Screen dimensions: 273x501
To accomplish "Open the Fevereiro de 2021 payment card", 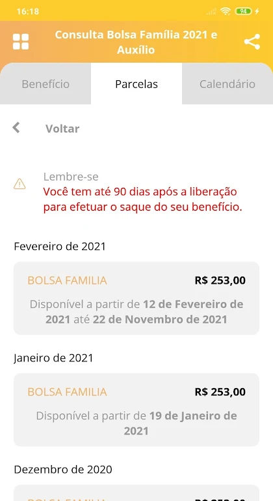I will pos(136,298).
